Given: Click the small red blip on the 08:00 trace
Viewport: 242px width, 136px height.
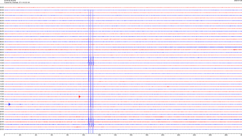Looking at the screenshot, I should (x=235, y=50).
